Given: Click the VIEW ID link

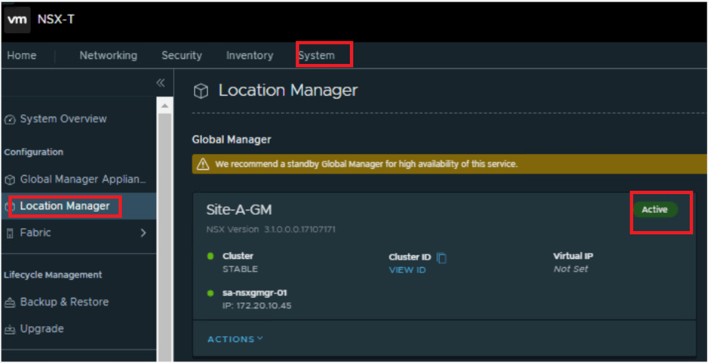Looking at the screenshot, I should (x=407, y=270).
